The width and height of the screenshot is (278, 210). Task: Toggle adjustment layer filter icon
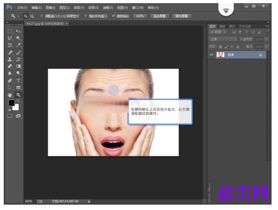point(241,32)
